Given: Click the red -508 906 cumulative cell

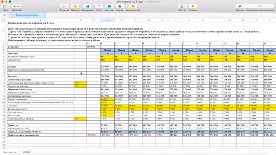Looking at the screenshot, I should click(94, 135).
